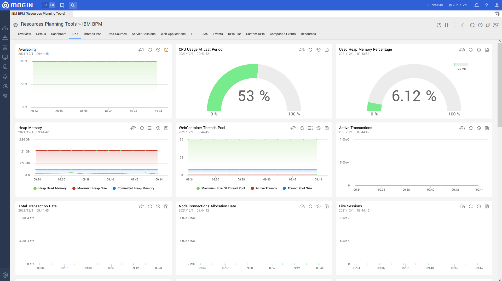Refresh the Availability chart
This screenshot has width=502, height=281.
[x=150, y=50]
